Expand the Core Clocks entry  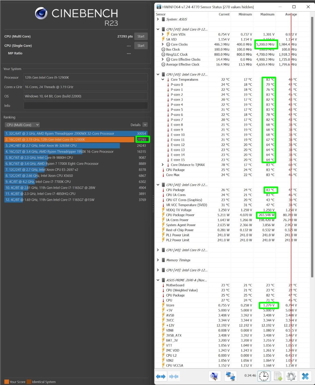click(163, 44)
